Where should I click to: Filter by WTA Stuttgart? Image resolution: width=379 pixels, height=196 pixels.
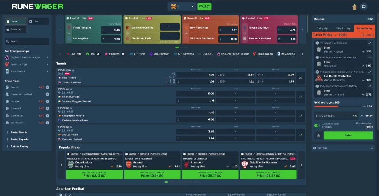(x=159, y=54)
